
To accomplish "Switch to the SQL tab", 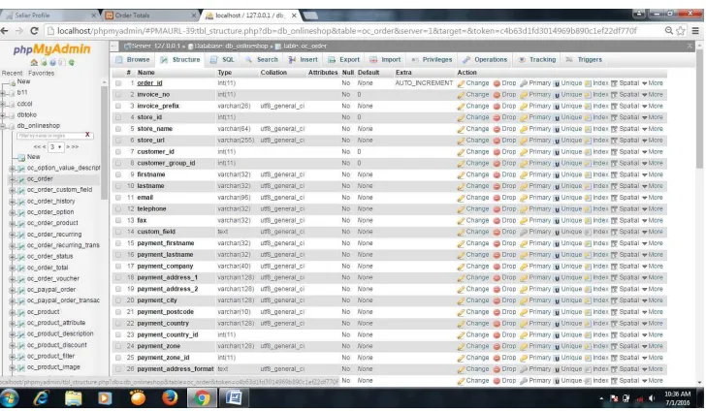I will 223,59.
